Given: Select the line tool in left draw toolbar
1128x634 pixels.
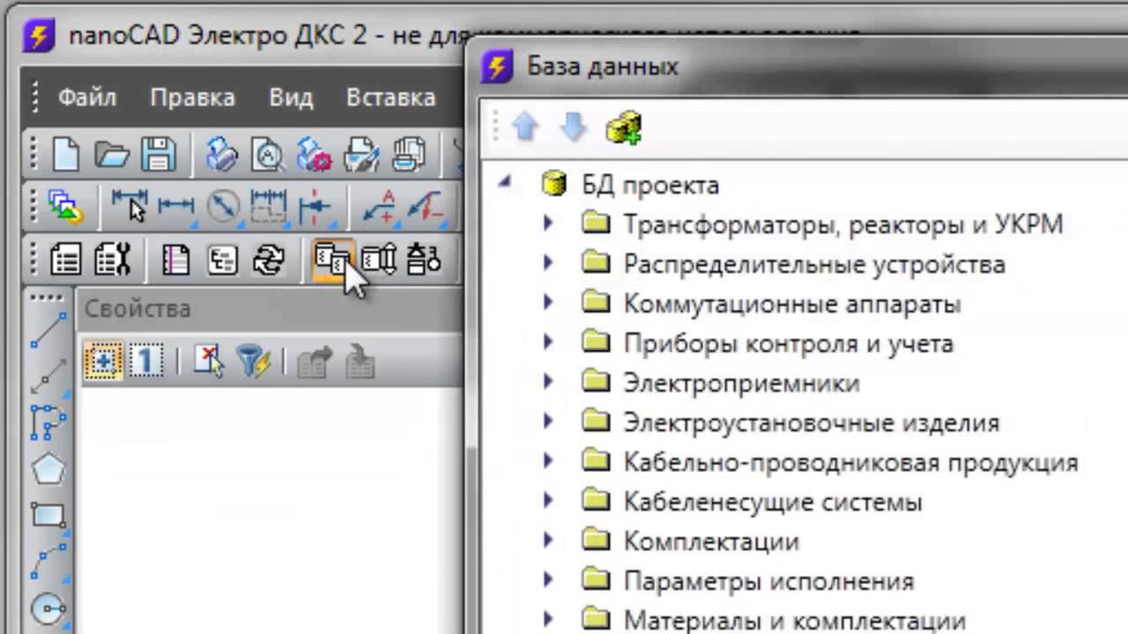Looking at the screenshot, I should 48,330.
